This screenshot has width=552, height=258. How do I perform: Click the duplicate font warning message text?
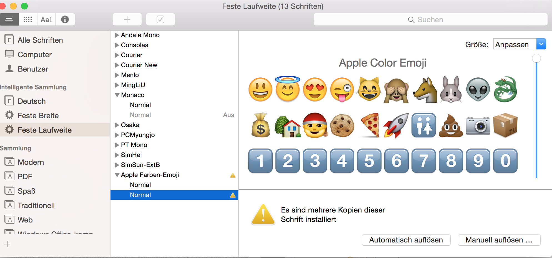click(333, 214)
